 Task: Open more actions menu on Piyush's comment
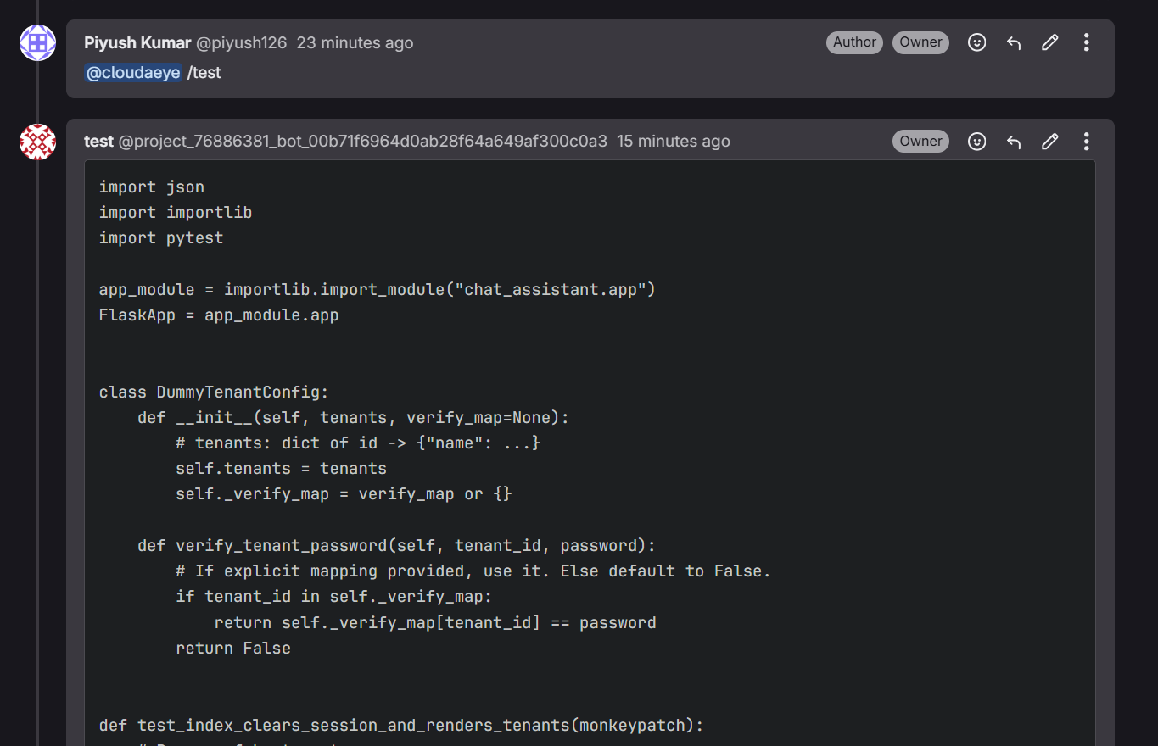point(1086,42)
